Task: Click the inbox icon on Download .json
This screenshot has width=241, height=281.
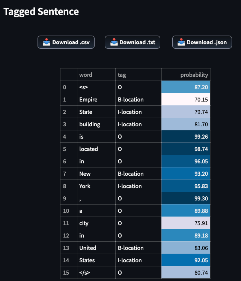Action: pyautogui.click(x=181, y=42)
